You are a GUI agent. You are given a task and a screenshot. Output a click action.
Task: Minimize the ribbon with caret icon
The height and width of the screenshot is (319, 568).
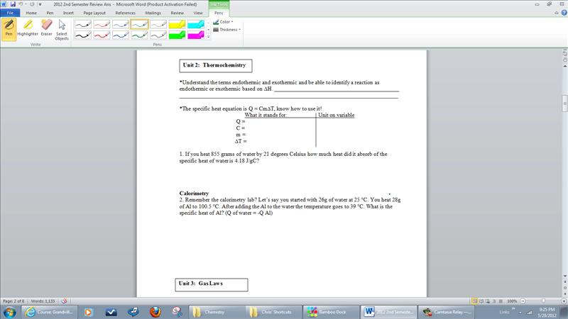pyautogui.click(x=557, y=13)
